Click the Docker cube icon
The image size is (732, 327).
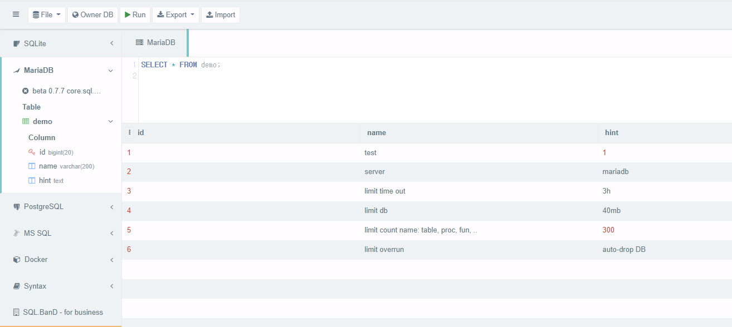point(17,260)
